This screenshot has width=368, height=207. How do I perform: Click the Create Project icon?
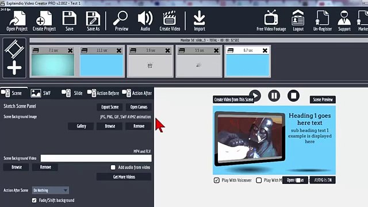[x=44, y=21]
